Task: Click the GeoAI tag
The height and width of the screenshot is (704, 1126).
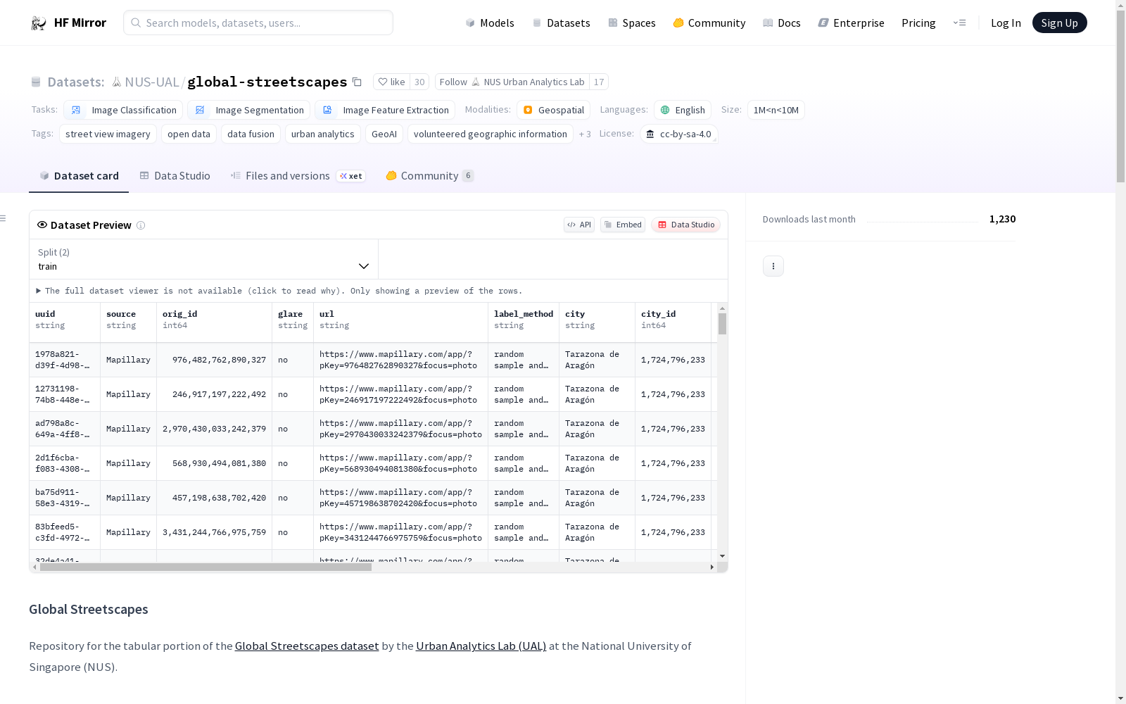Action: tap(384, 134)
